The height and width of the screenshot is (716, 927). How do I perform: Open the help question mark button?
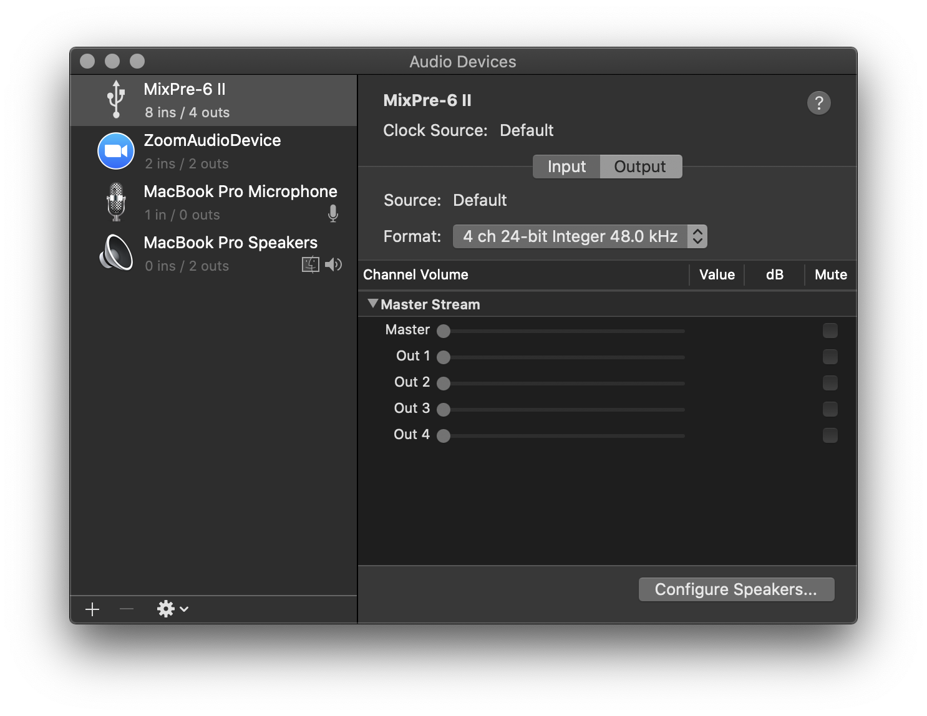point(818,103)
